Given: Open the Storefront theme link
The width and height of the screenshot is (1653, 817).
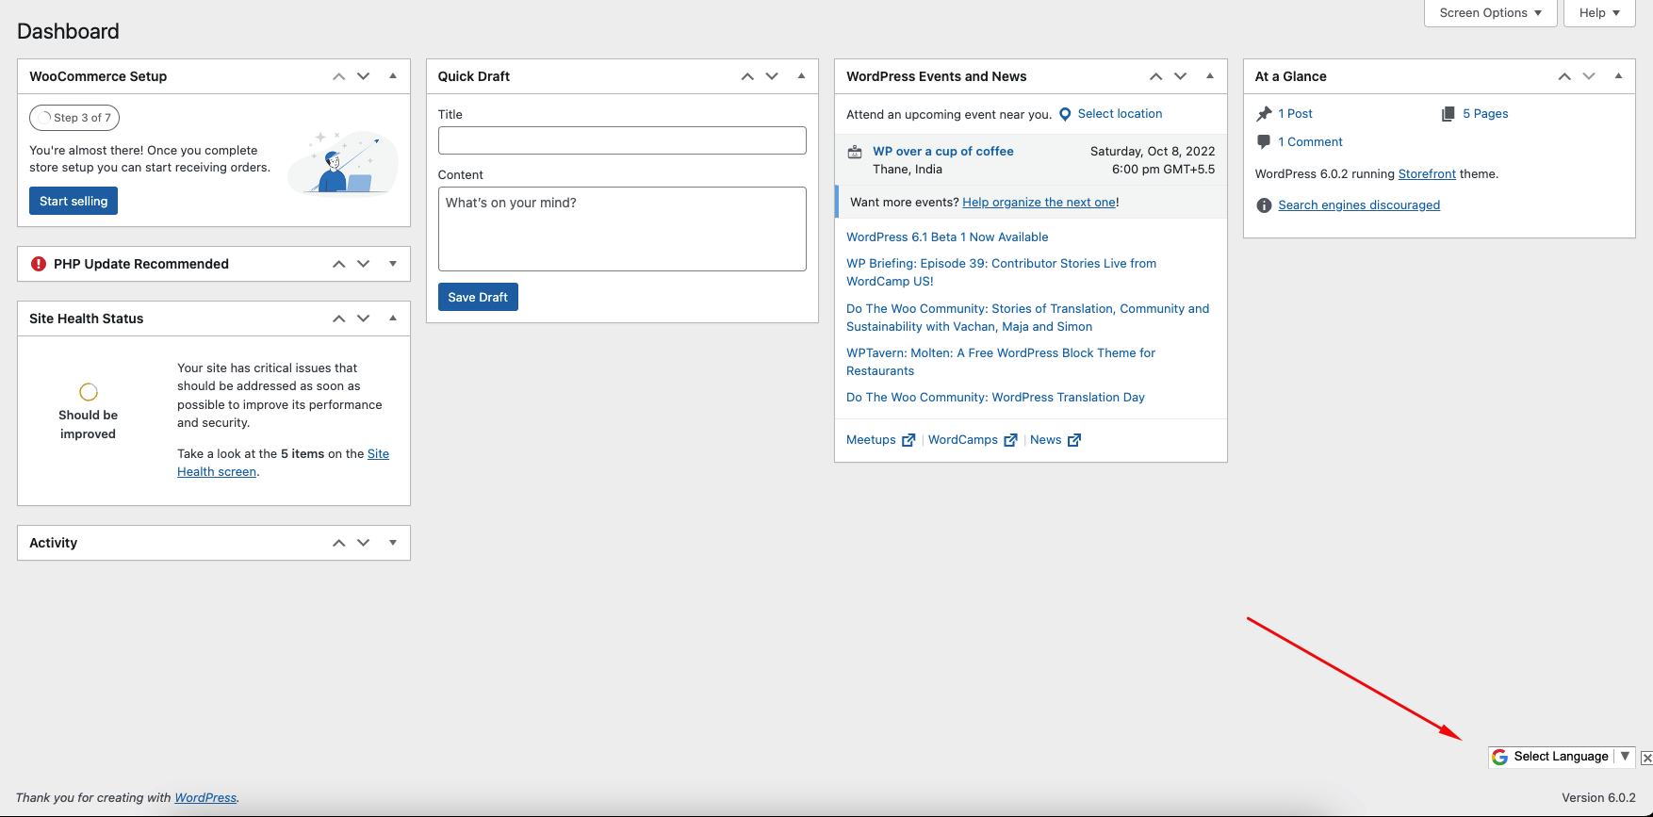Looking at the screenshot, I should coord(1427,174).
